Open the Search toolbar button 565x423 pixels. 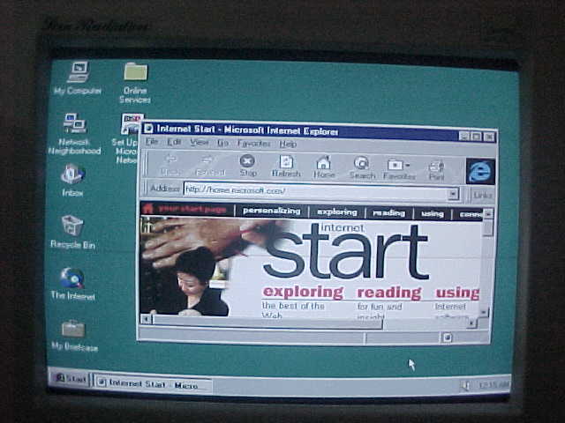[x=362, y=168]
